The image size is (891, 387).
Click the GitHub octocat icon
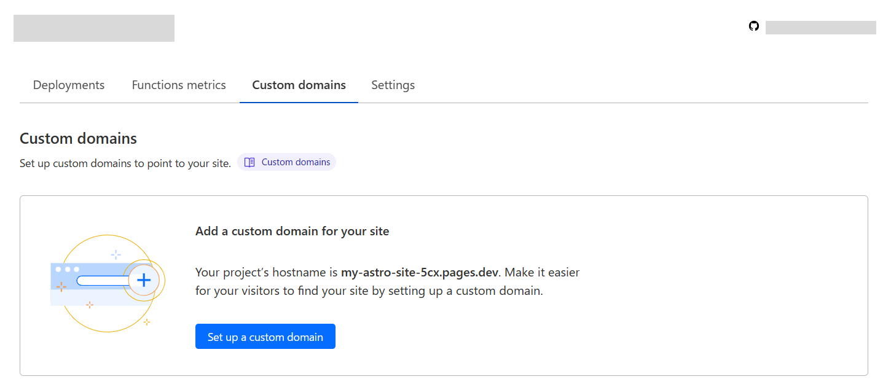(x=754, y=26)
